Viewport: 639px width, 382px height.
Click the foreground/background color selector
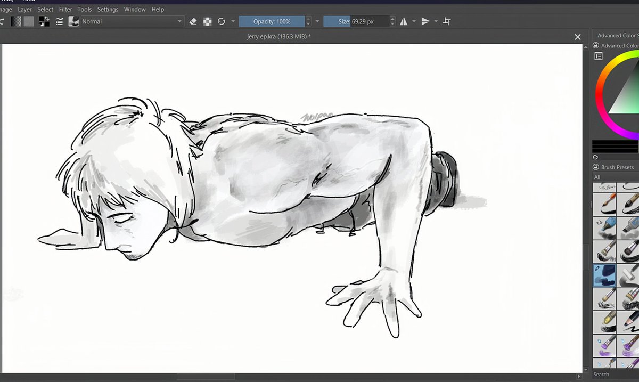[x=45, y=21]
